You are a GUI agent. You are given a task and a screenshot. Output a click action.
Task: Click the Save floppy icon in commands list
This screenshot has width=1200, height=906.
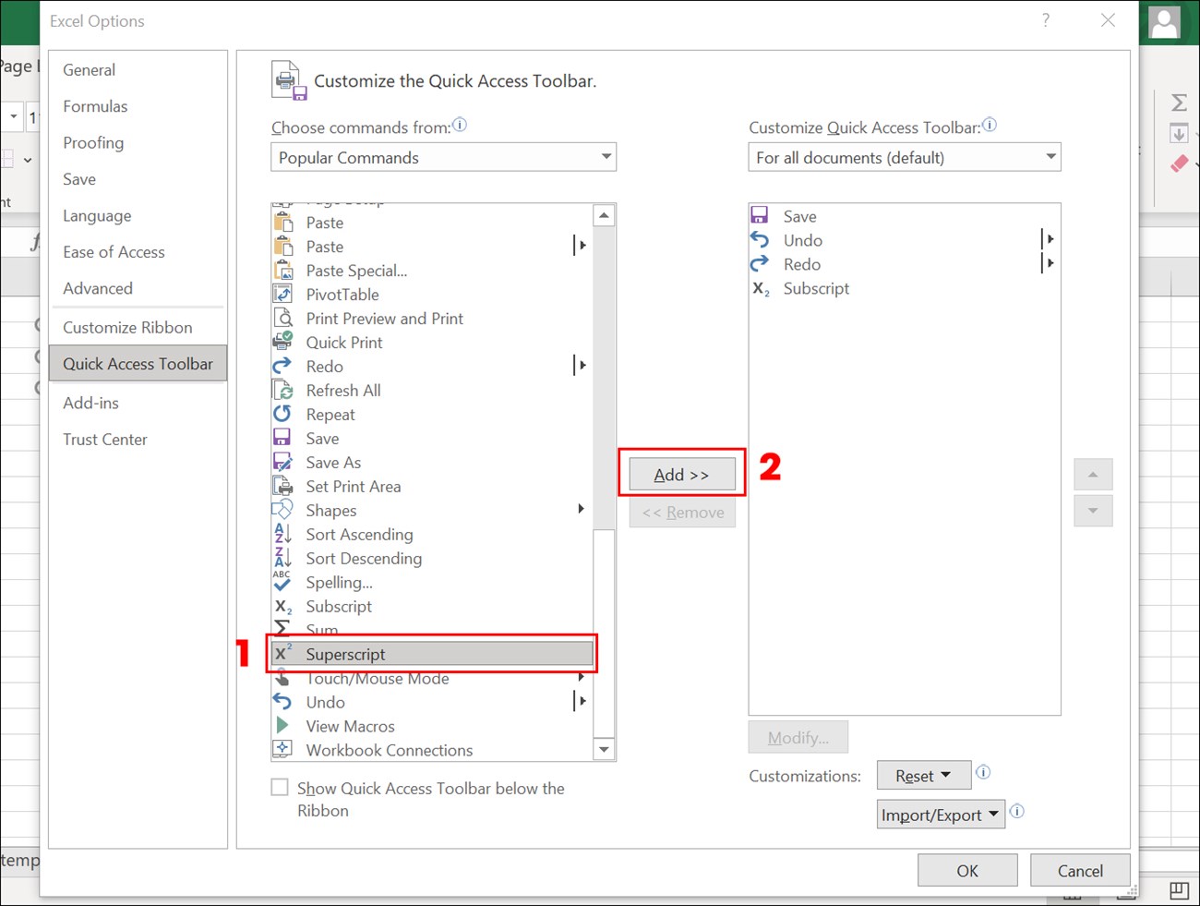(282, 439)
